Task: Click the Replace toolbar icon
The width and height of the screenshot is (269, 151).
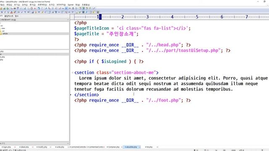Action: pos(49,8)
